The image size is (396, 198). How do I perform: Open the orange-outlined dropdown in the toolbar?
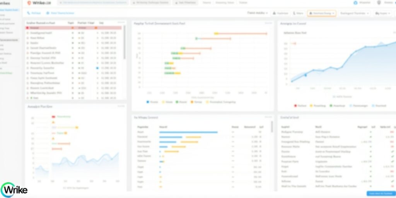click(x=321, y=13)
